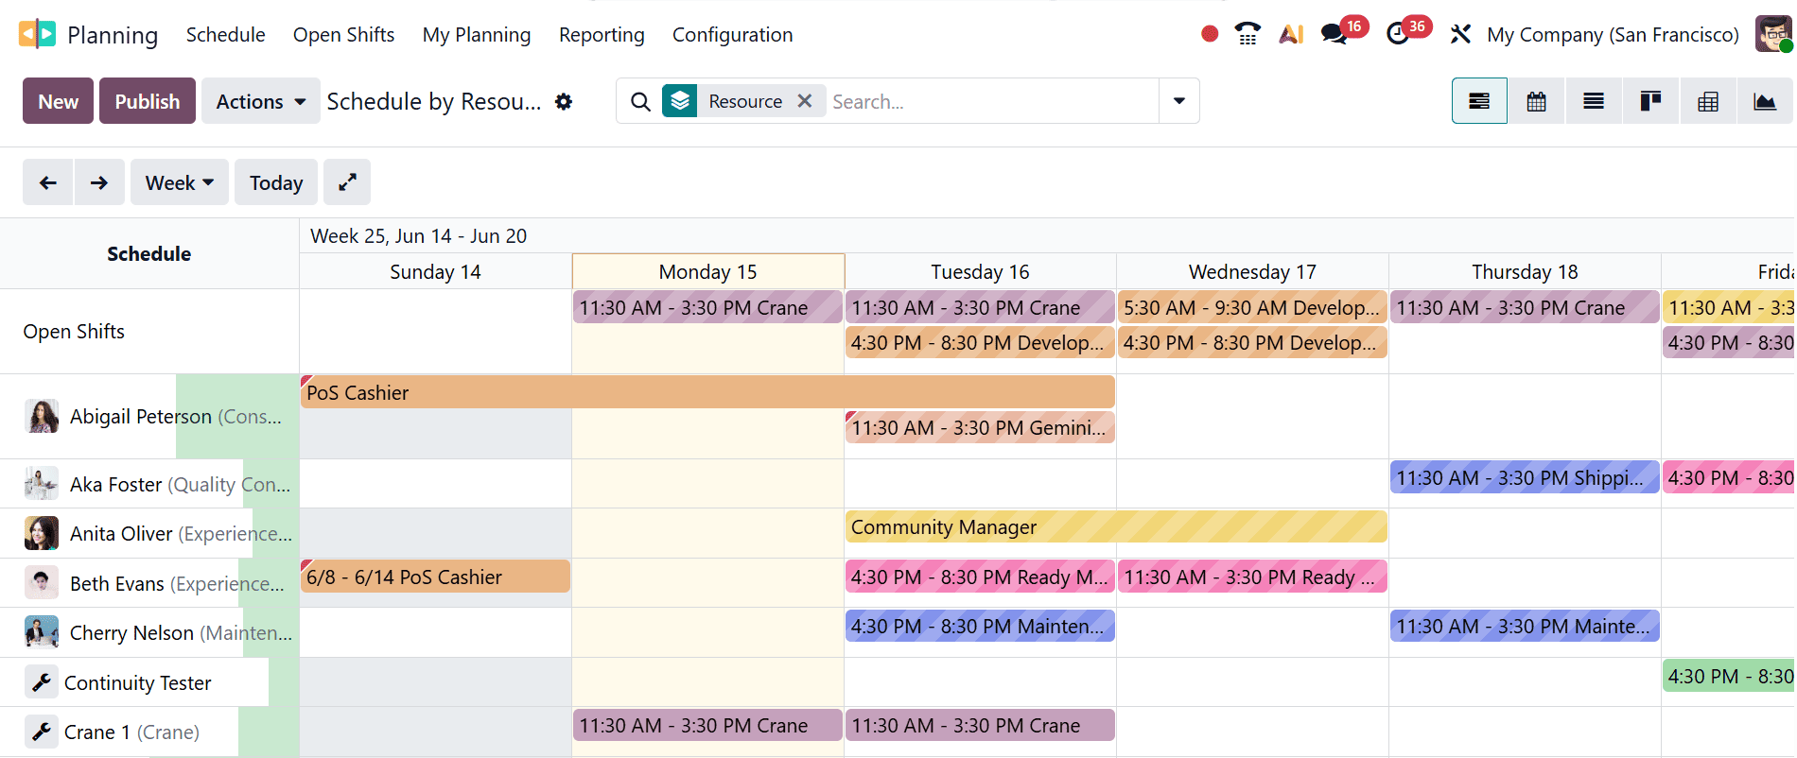Open the VoIP phone icon
This screenshot has height=758, width=1797.
click(1247, 34)
